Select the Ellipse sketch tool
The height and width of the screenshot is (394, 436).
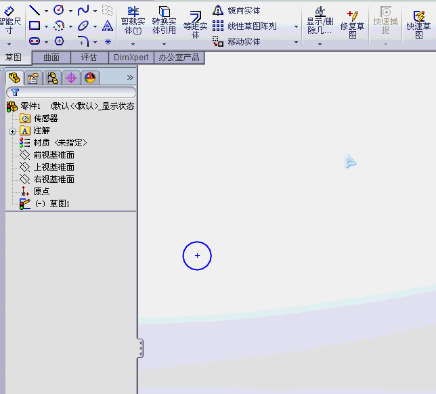click(x=83, y=26)
